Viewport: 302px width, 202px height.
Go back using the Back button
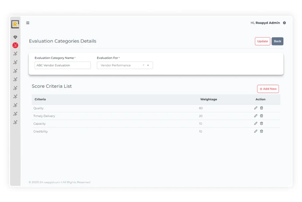[x=277, y=41]
